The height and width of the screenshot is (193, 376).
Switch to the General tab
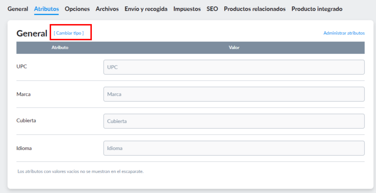[x=18, y=9]
